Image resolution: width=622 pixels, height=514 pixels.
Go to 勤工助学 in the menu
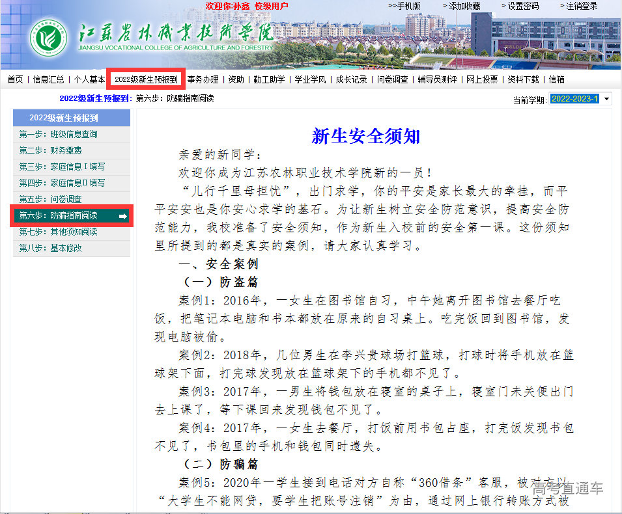(269, 79)
